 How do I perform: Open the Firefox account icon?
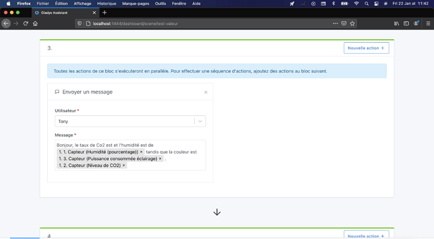click(416, 23)
